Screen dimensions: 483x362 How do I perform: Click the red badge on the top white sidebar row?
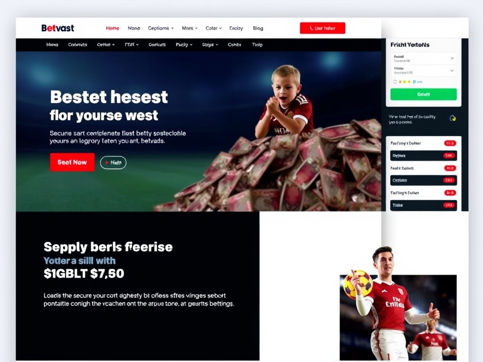click(450, 143)
